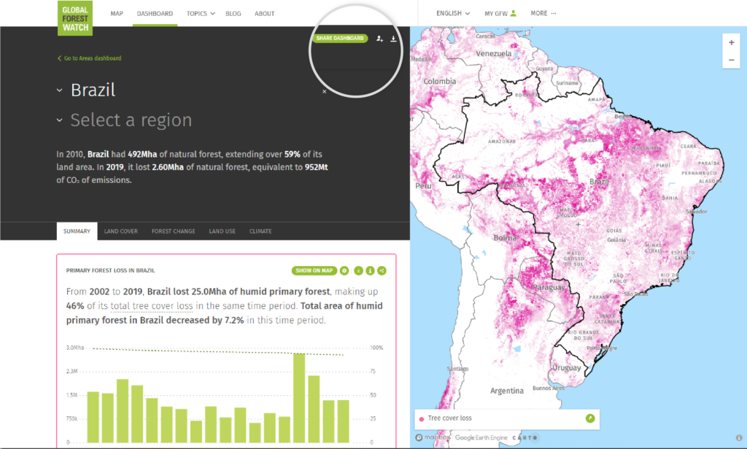Image resolution: width=747 pixels, height=449 pixels.
Task: Click the Brazil label on map
Action: [x=599, y=181]
